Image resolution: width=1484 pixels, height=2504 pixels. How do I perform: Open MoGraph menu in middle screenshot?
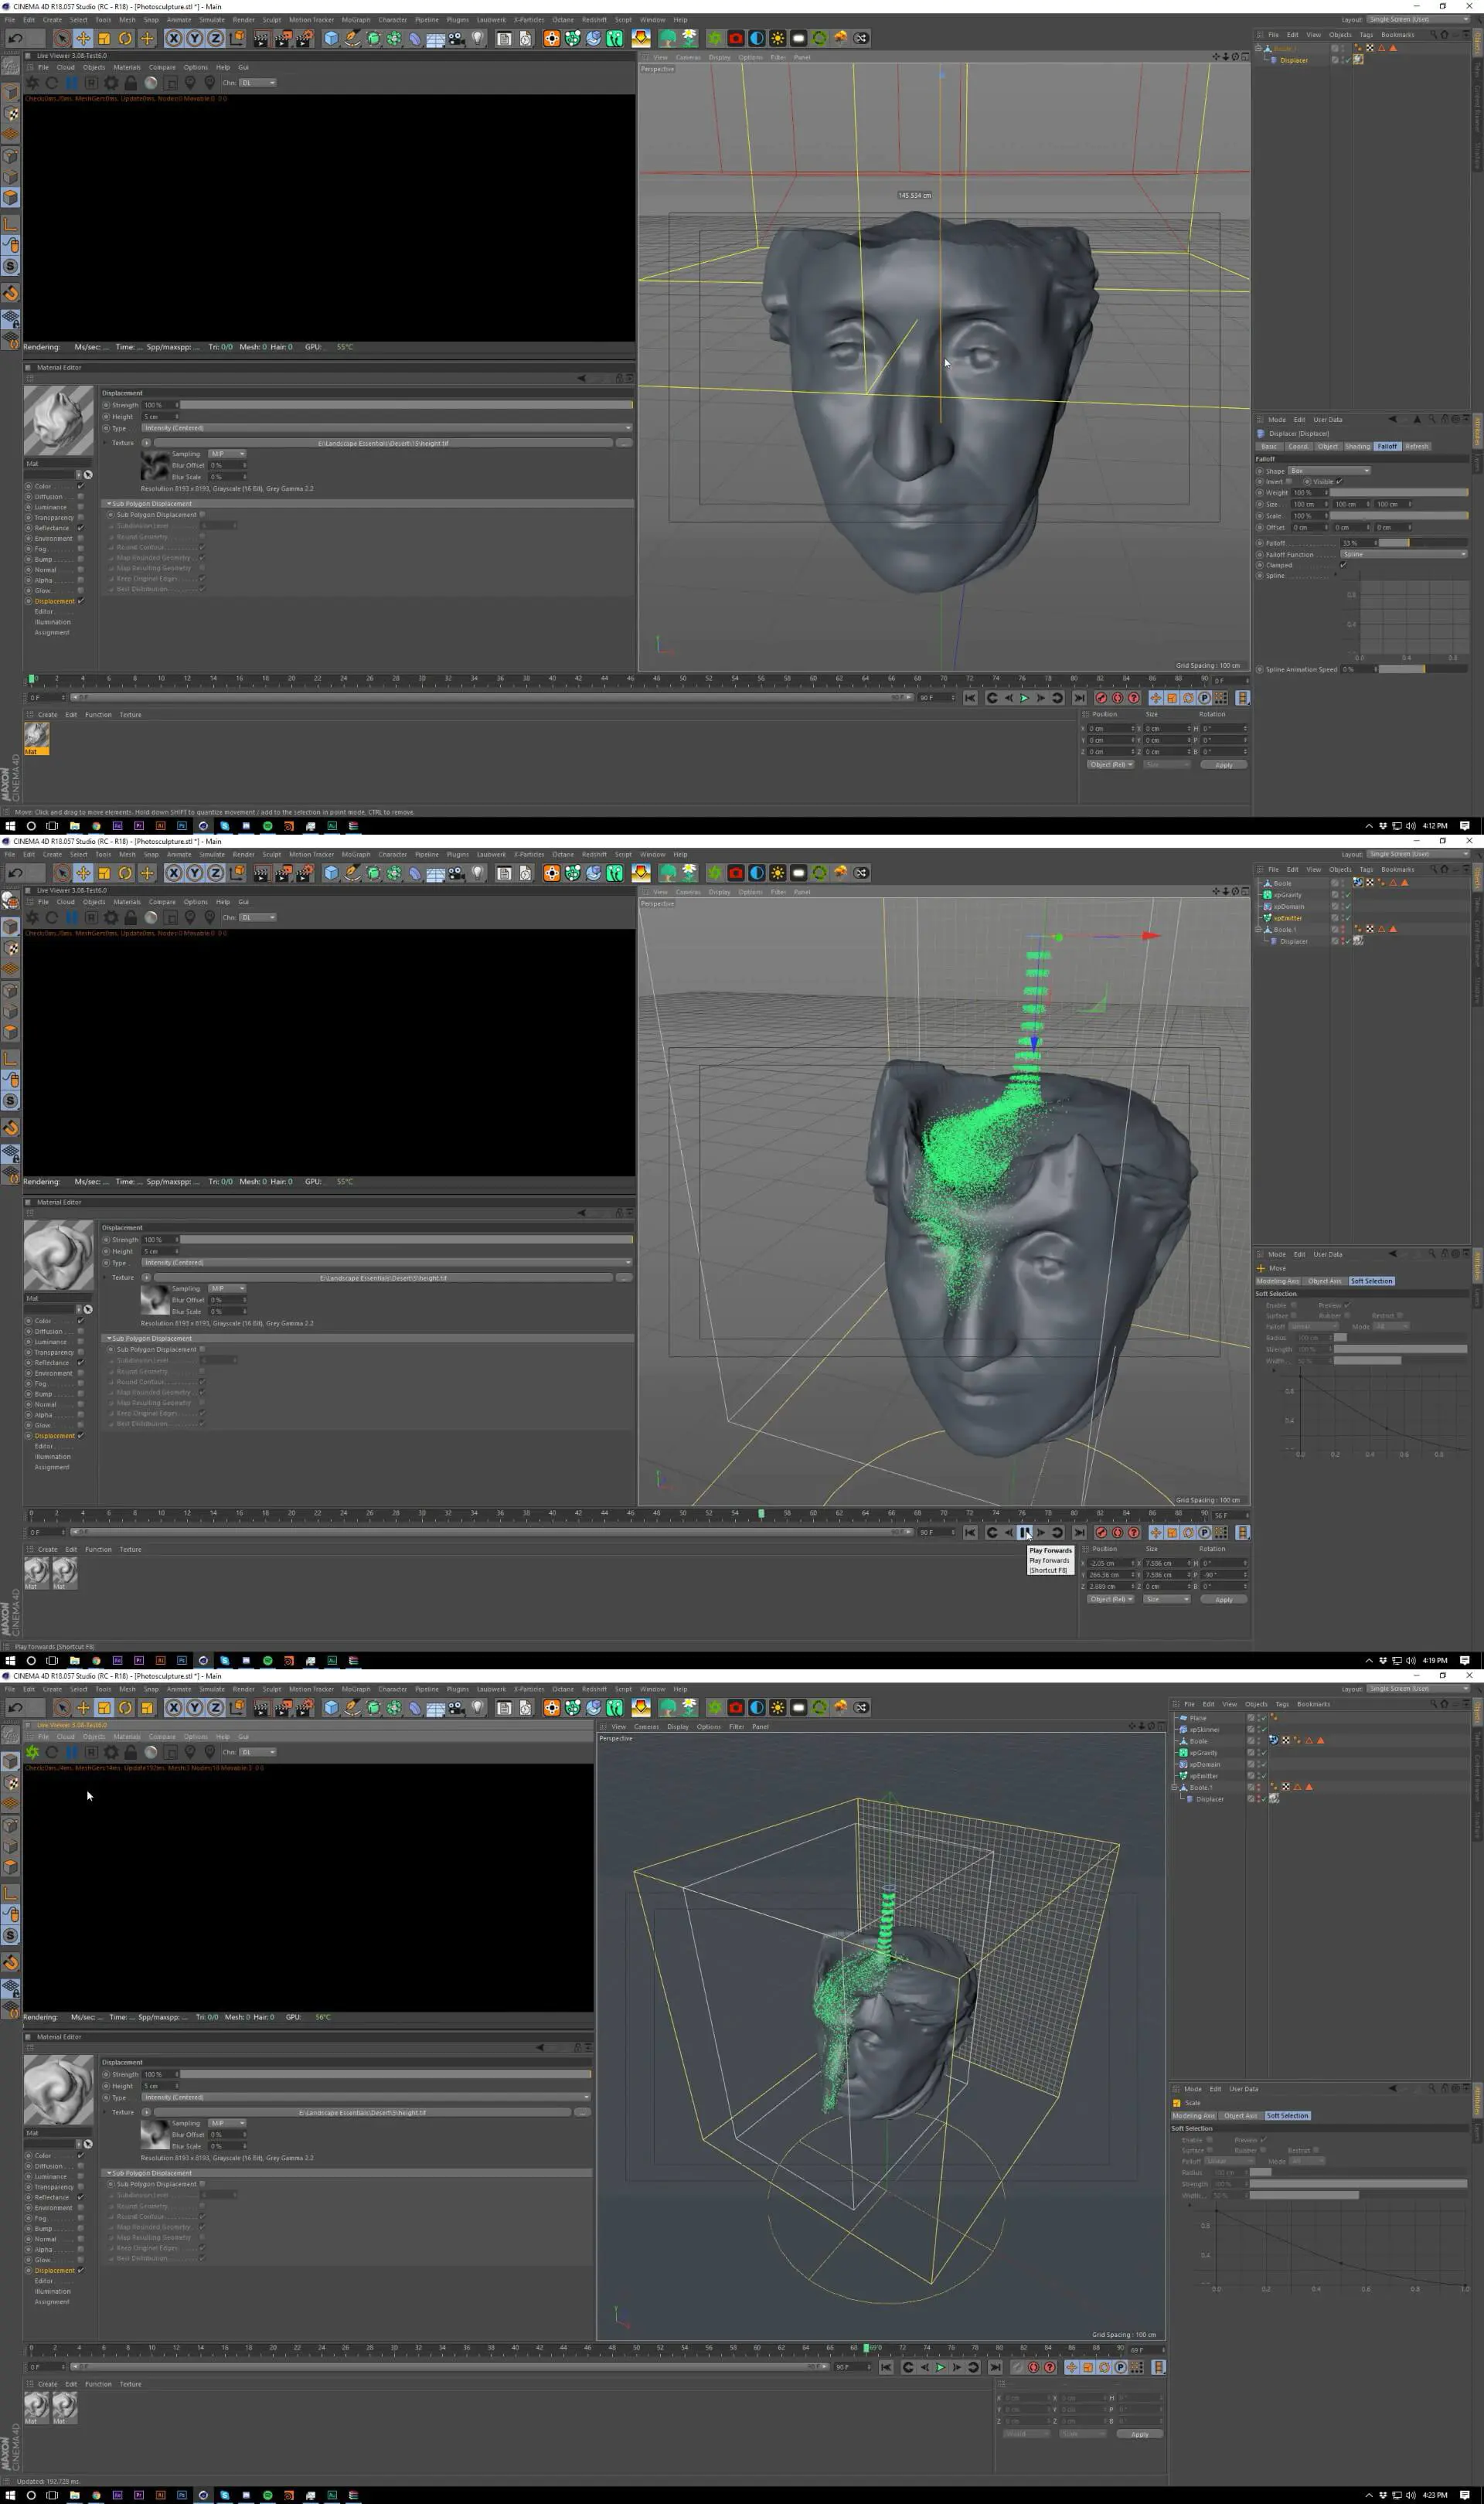click(x=356, y=855)
